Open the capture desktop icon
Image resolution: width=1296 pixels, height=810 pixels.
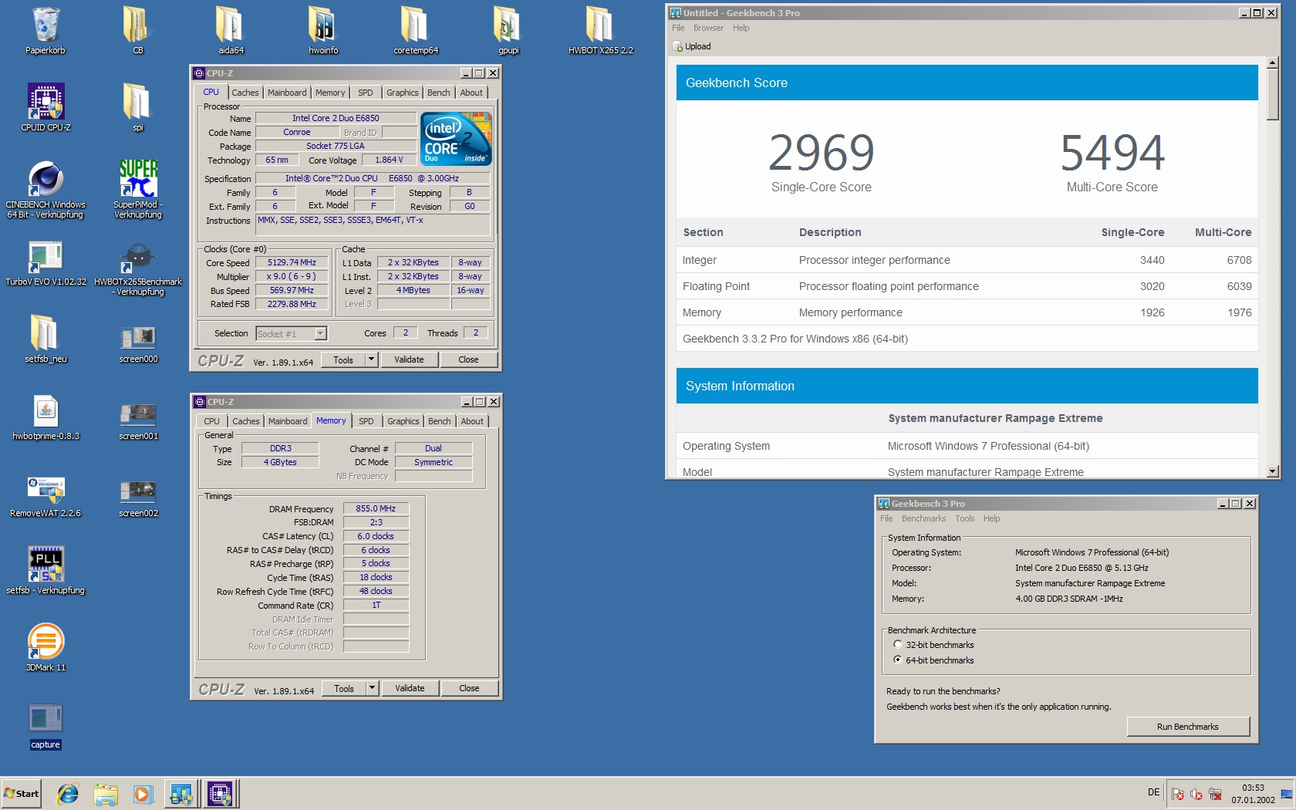click(x=46, y=726)
